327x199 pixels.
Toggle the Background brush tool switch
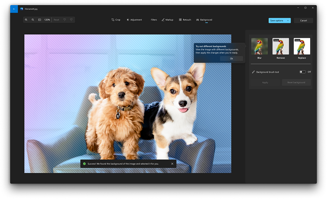pos(303,72)
